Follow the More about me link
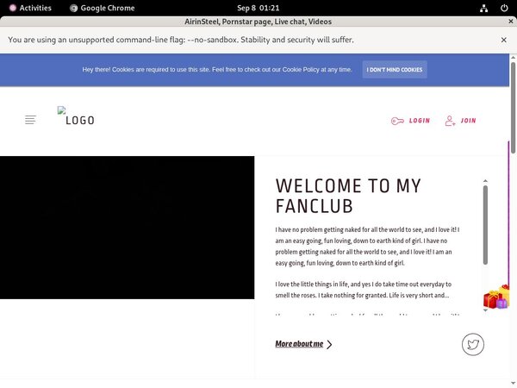This screenshot has width=517, height=388. point(299,344)
